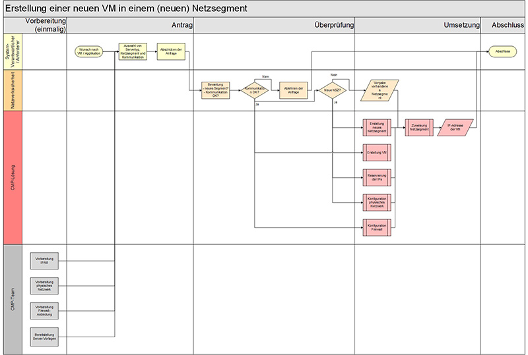Click the 'Bewertung' process box
The width and height of the screenshot is (528, 355).
[x=218, y=90]
